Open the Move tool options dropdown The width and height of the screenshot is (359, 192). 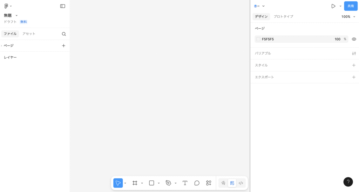[x=125, y=183]
